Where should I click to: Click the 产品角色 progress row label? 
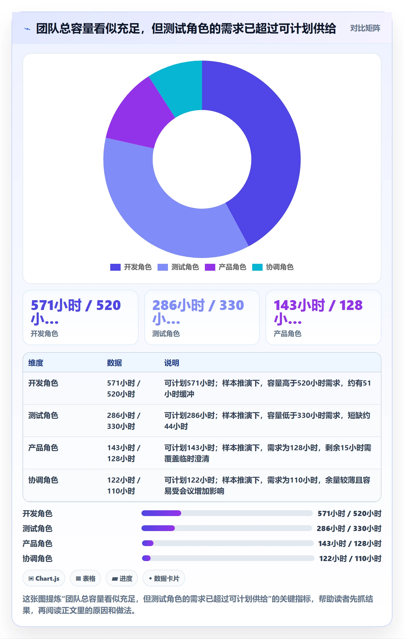(38, 543)
